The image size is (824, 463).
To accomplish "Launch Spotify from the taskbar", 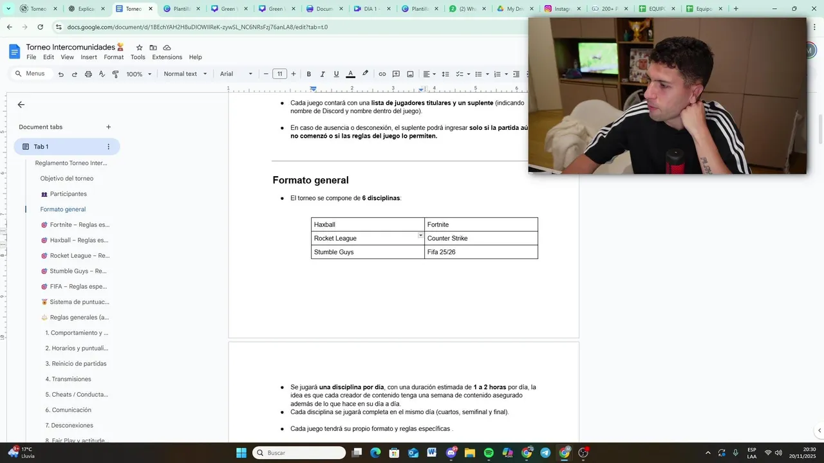I will 489,453.
